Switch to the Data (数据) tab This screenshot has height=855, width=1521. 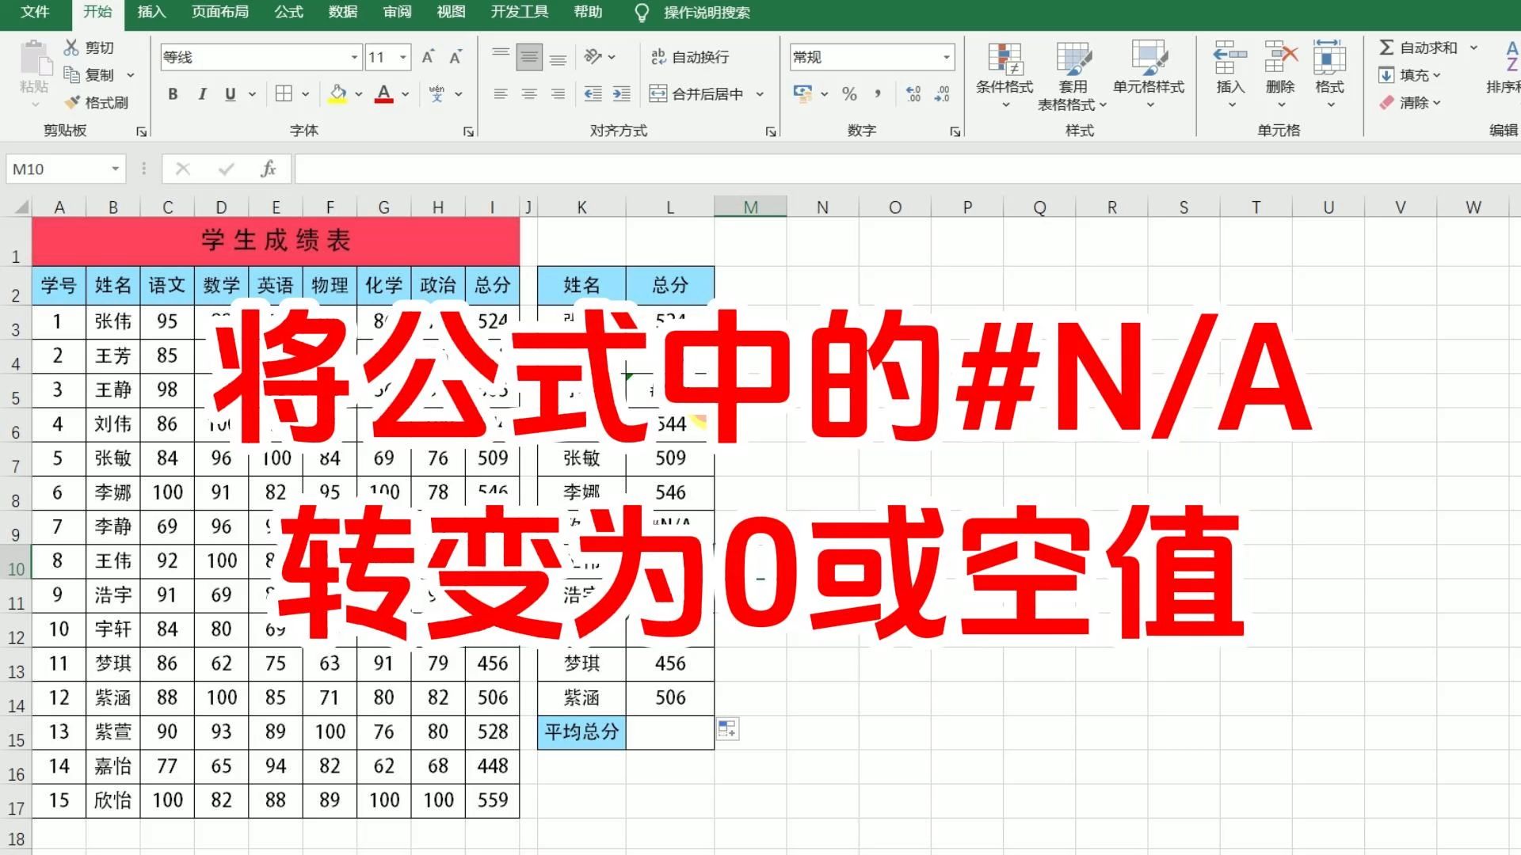(x=342, y=12)
